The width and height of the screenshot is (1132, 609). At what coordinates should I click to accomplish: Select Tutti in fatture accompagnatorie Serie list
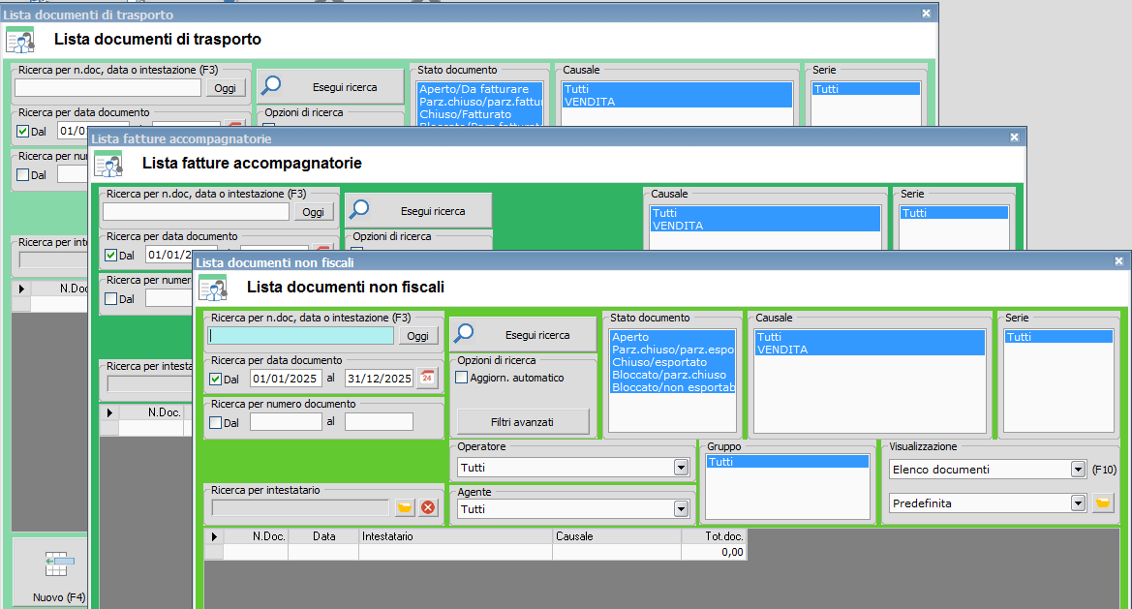pyautogui.click(x=954, y=213)
